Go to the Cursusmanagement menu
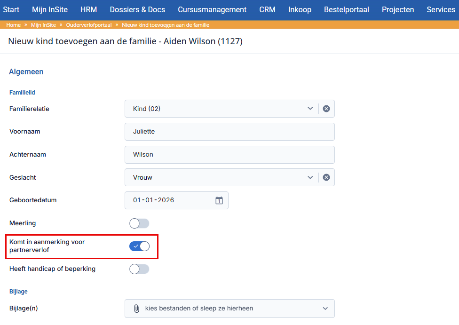 (x=212, y=10)
